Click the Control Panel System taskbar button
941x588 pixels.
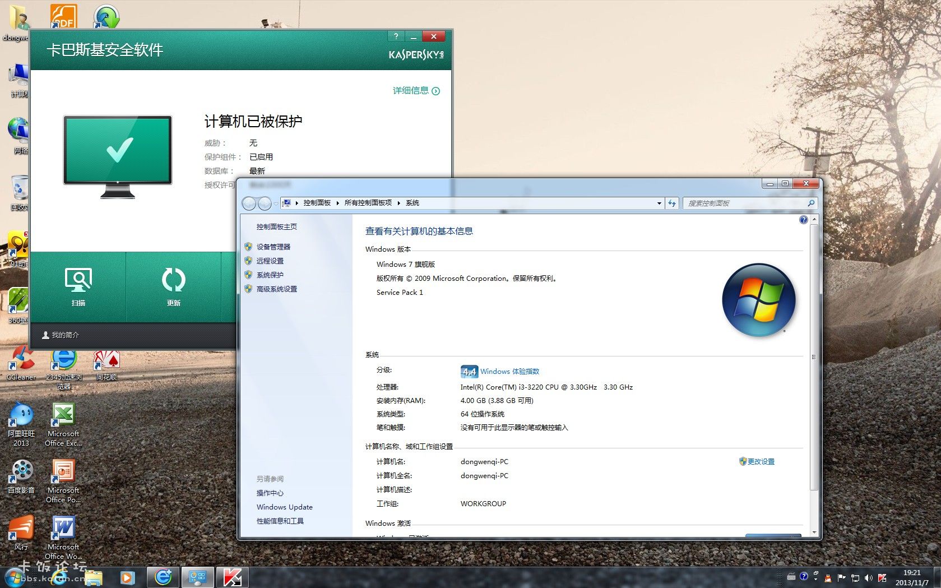click(197, 577)
